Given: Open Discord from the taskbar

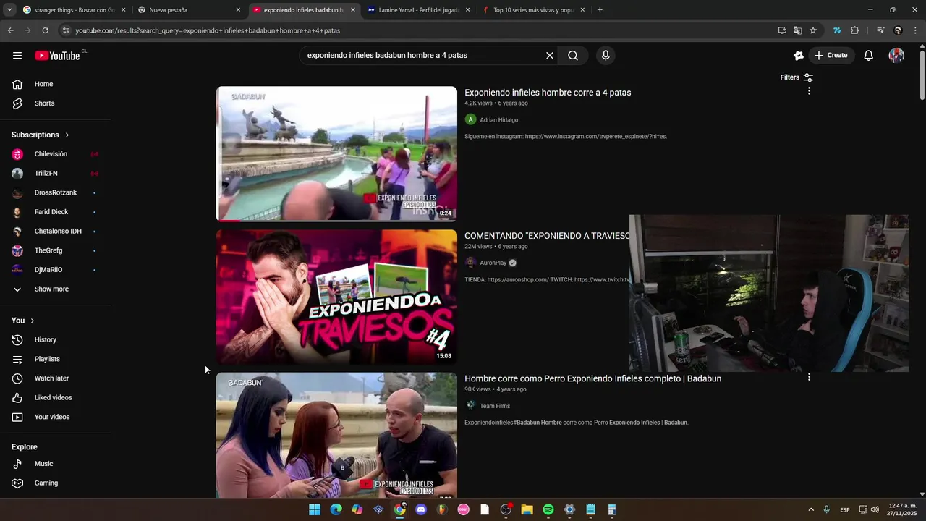Looking at the screenshot, I should (x=421, y=510).
